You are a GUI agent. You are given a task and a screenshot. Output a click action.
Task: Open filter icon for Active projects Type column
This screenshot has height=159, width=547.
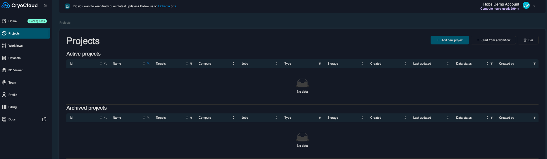tap(320, 64)
